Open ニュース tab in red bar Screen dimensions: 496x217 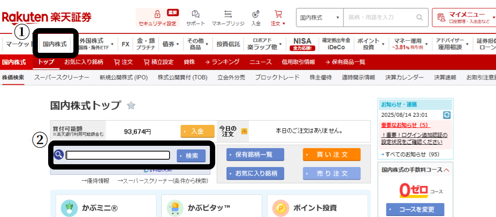pyautogui.click(x=261, y=62)
